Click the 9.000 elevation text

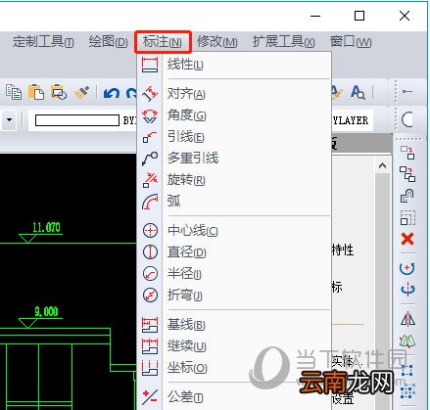point(46,311)
